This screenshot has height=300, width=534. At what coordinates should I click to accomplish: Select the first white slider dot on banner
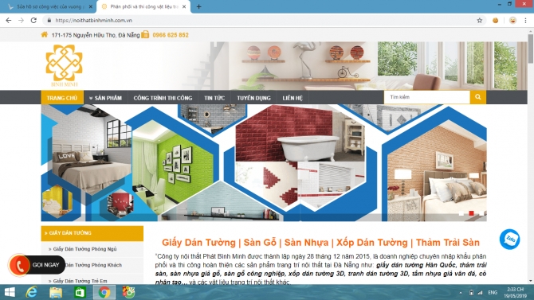[x=461, y=213]
